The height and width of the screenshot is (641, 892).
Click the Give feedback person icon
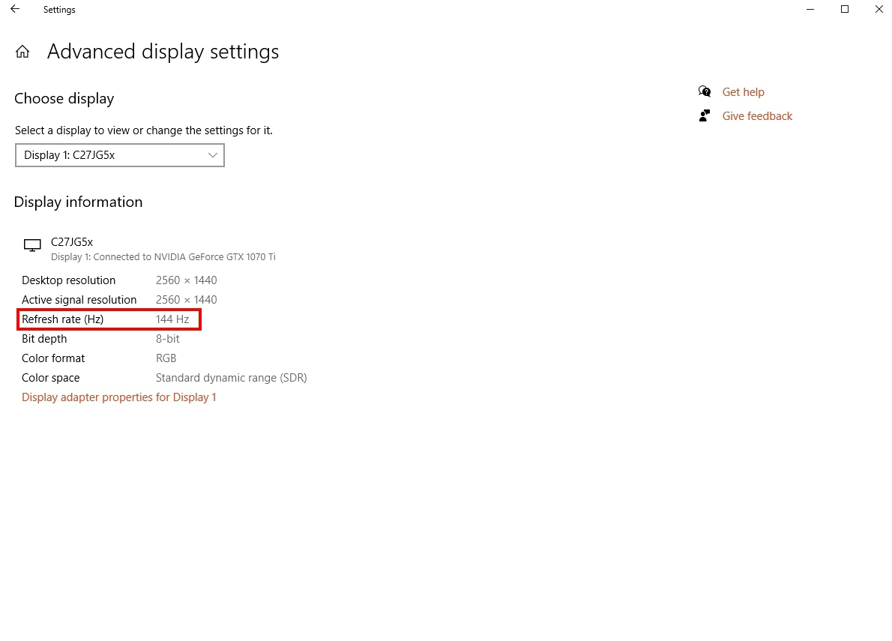click(x=705, y=115)
